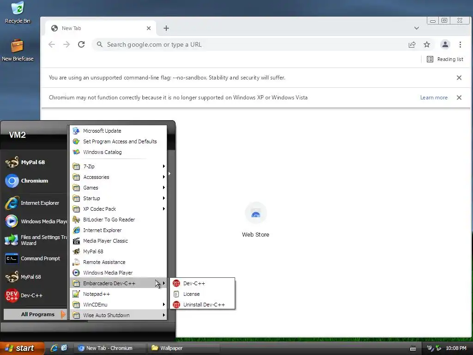
Task: Click the Internet Explorer quick launch icon
Action: tap(54, 348)
